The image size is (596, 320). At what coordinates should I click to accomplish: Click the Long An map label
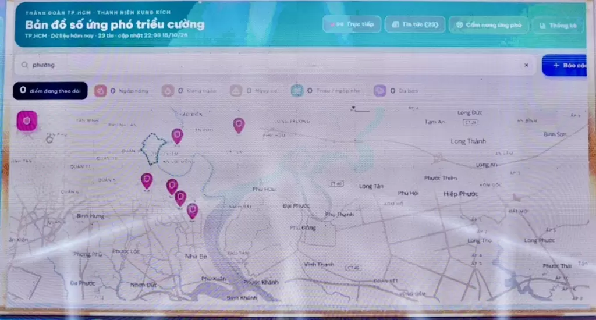coord(487,165)
